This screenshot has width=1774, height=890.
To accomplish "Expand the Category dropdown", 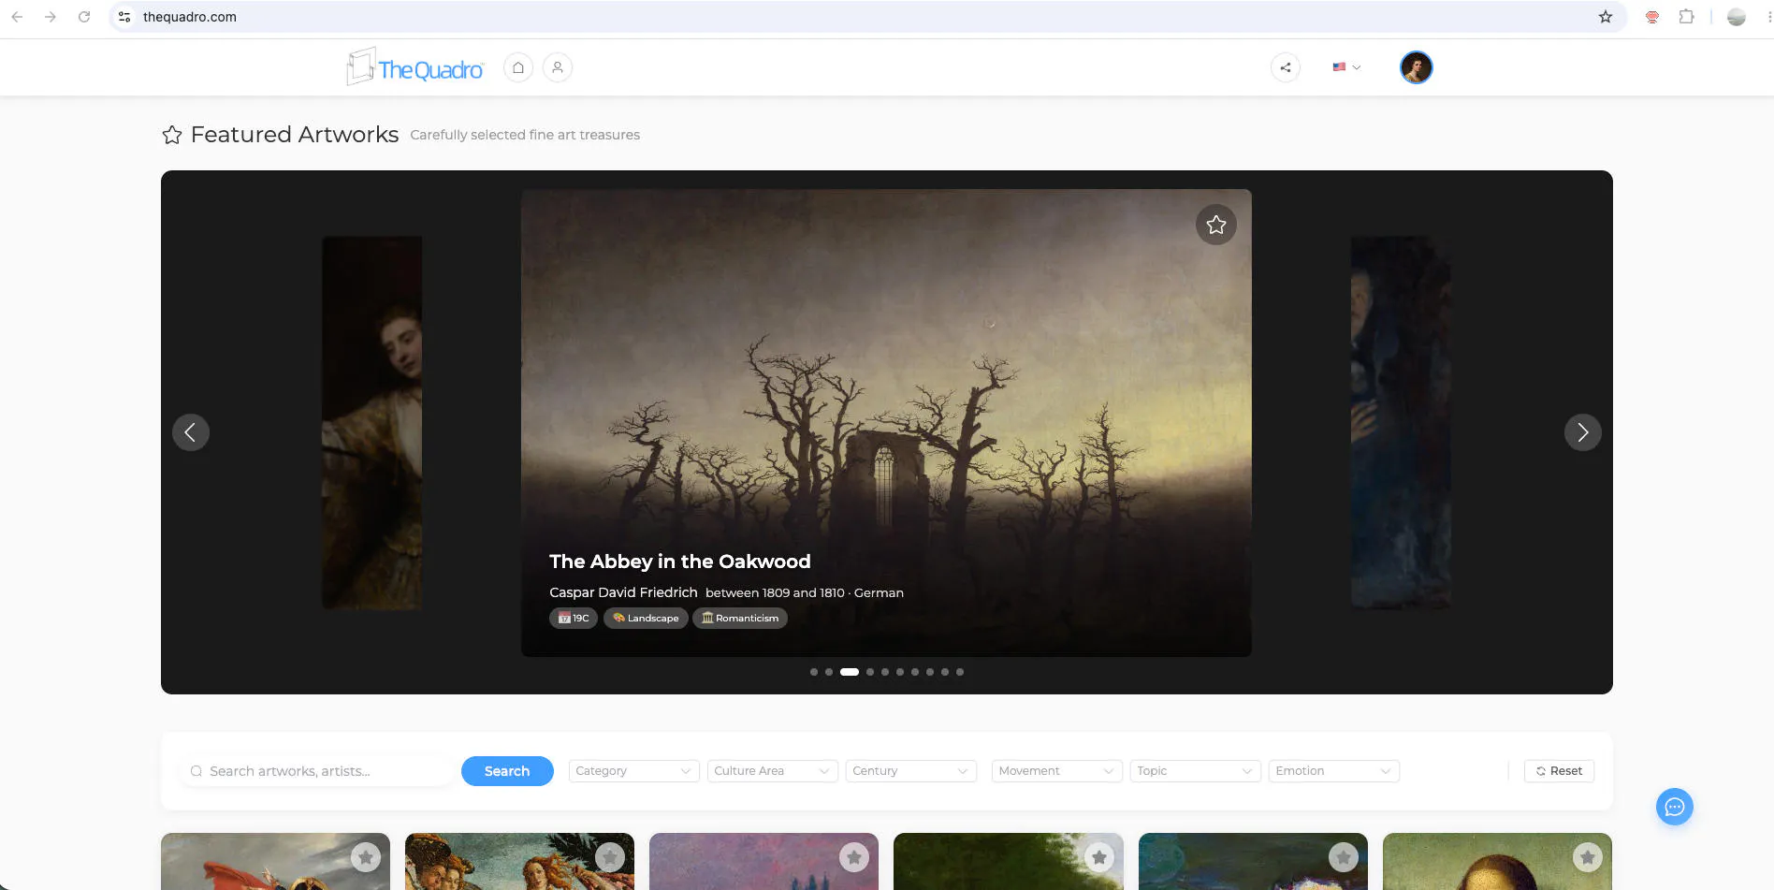I will tap(634, 771).
